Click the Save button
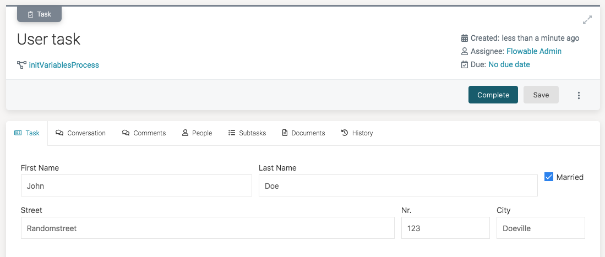 [x=541, y=95]
